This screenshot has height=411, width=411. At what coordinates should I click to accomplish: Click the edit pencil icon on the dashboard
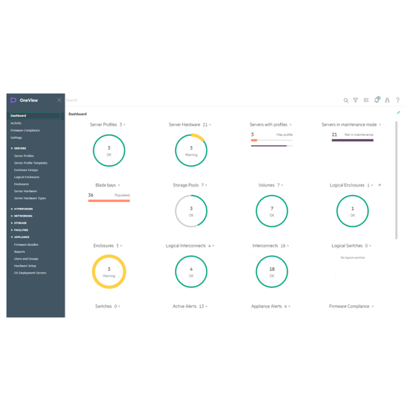click(398, 112)
